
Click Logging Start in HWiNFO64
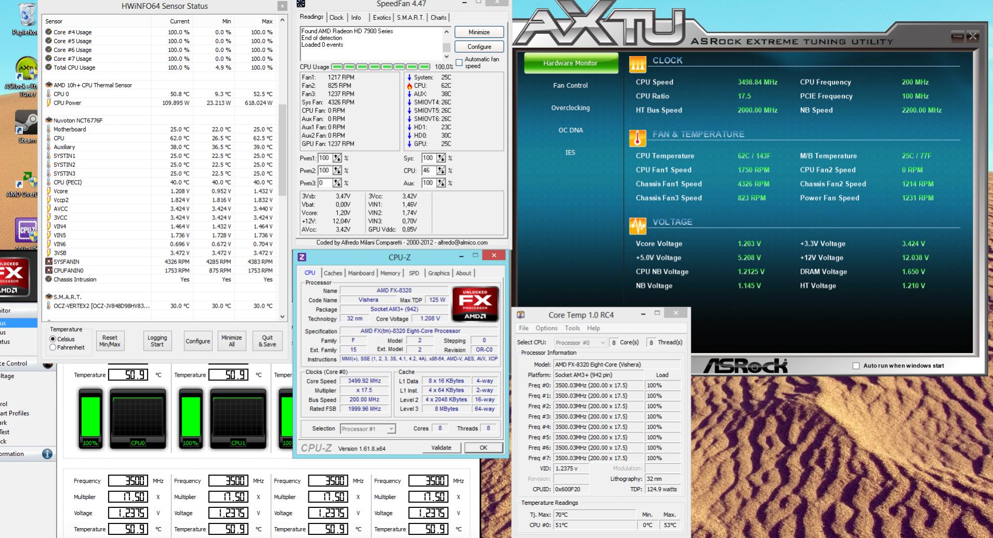157,341
